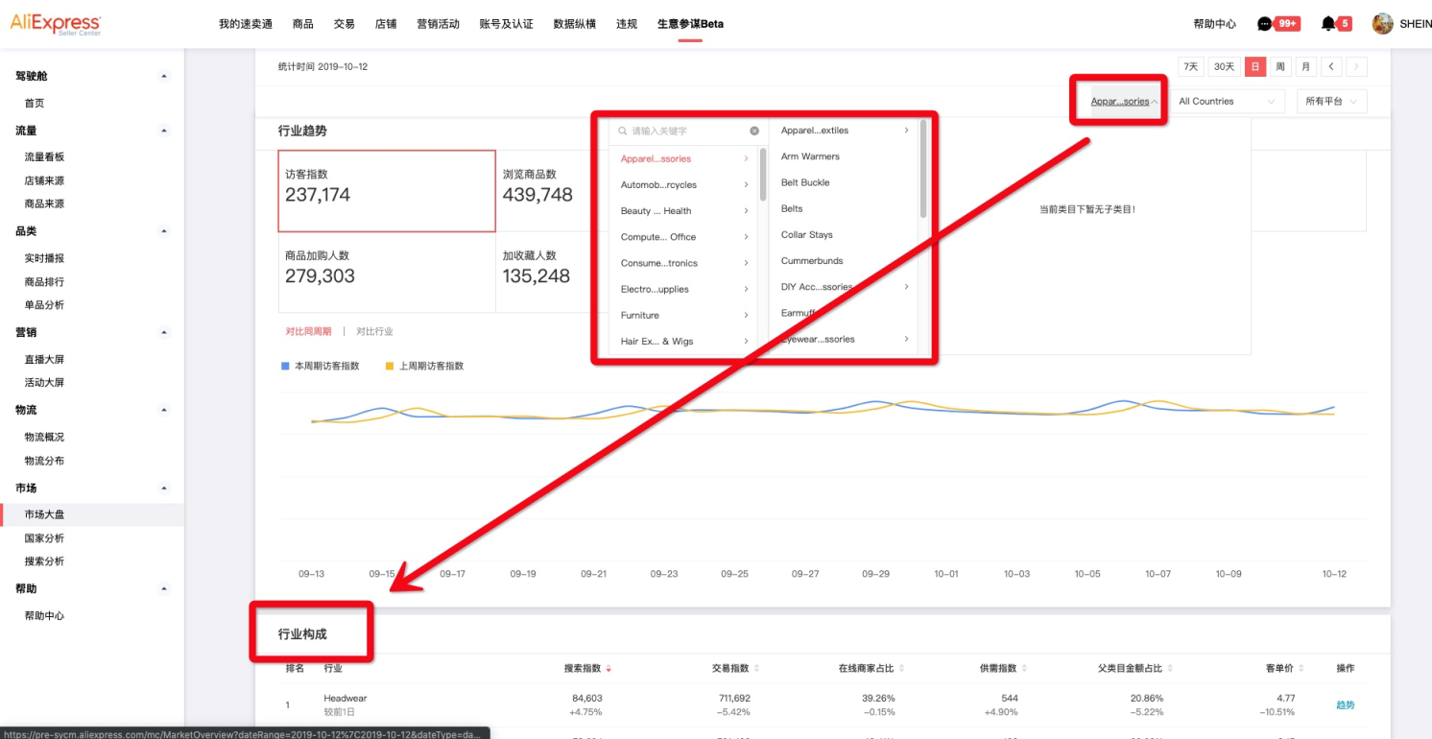Image resolution: width=1432 pixels, height=739 pixels.
Task: Open the 所有平台 platform dropdown
Action: pyautogui.click(x=1331, y=102)
